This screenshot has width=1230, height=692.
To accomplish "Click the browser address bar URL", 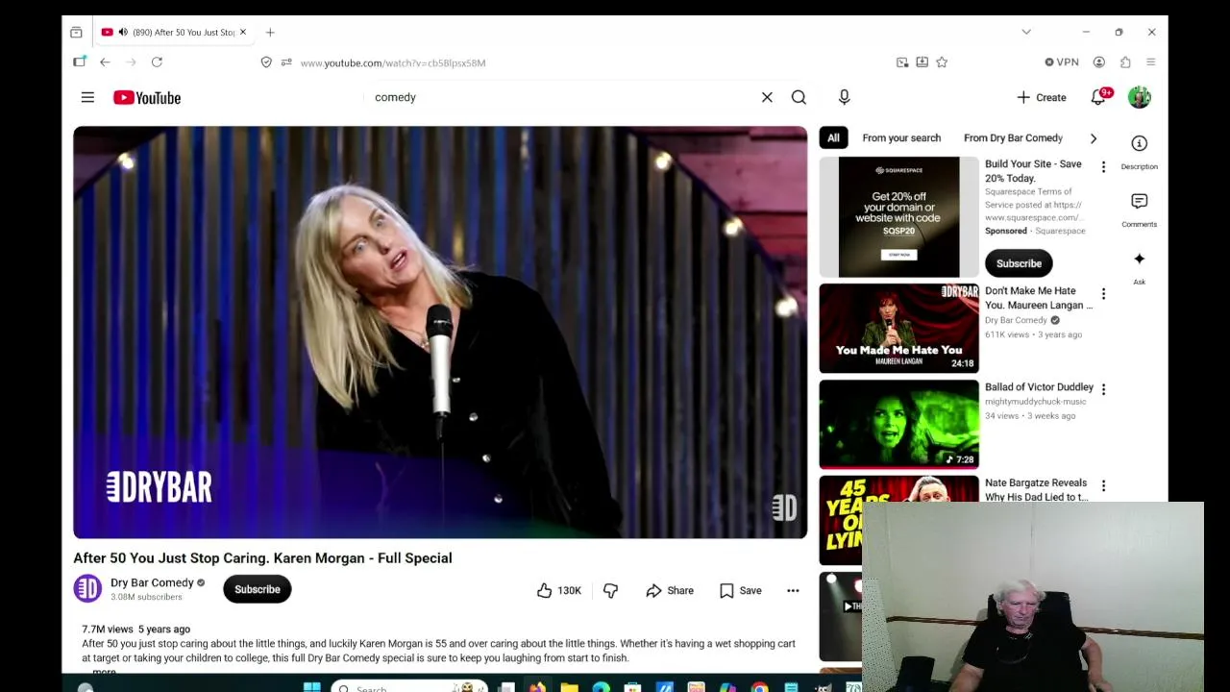I will pos(393,62).
